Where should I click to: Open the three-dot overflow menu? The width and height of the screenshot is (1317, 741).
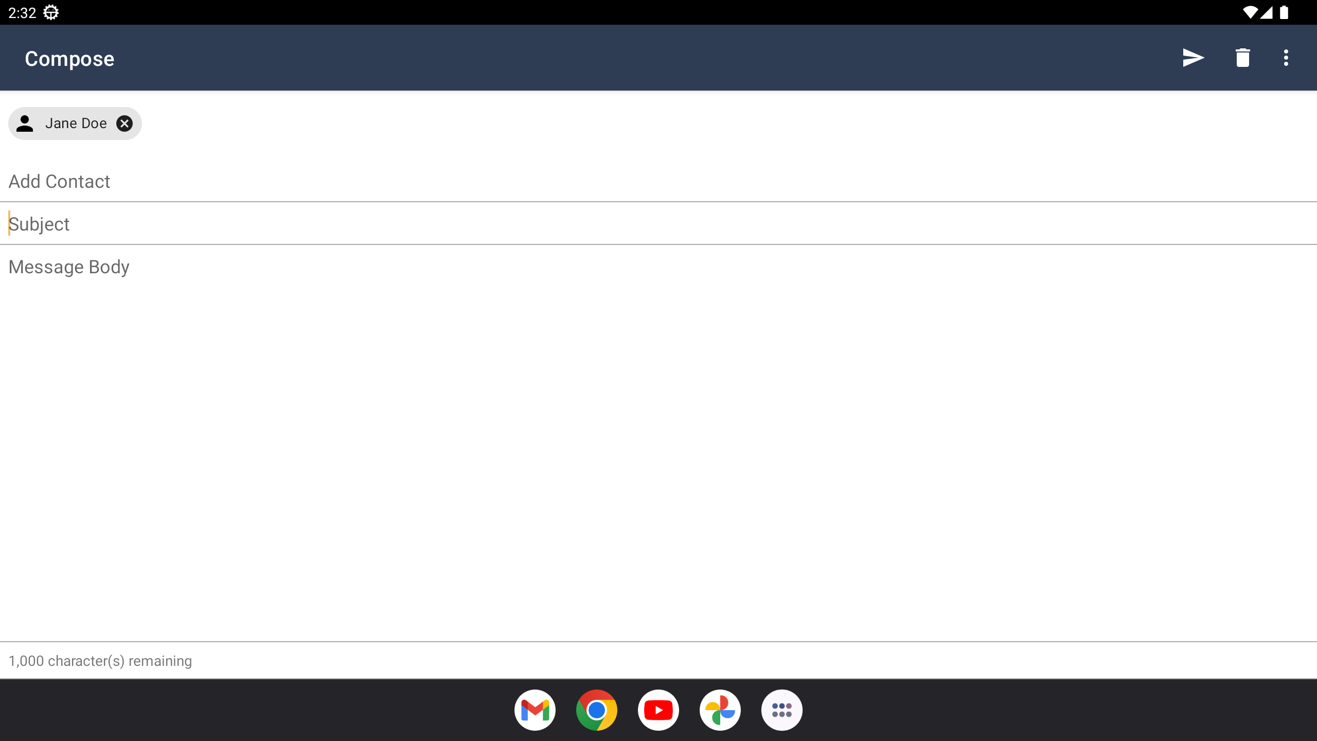point(1286,58)
